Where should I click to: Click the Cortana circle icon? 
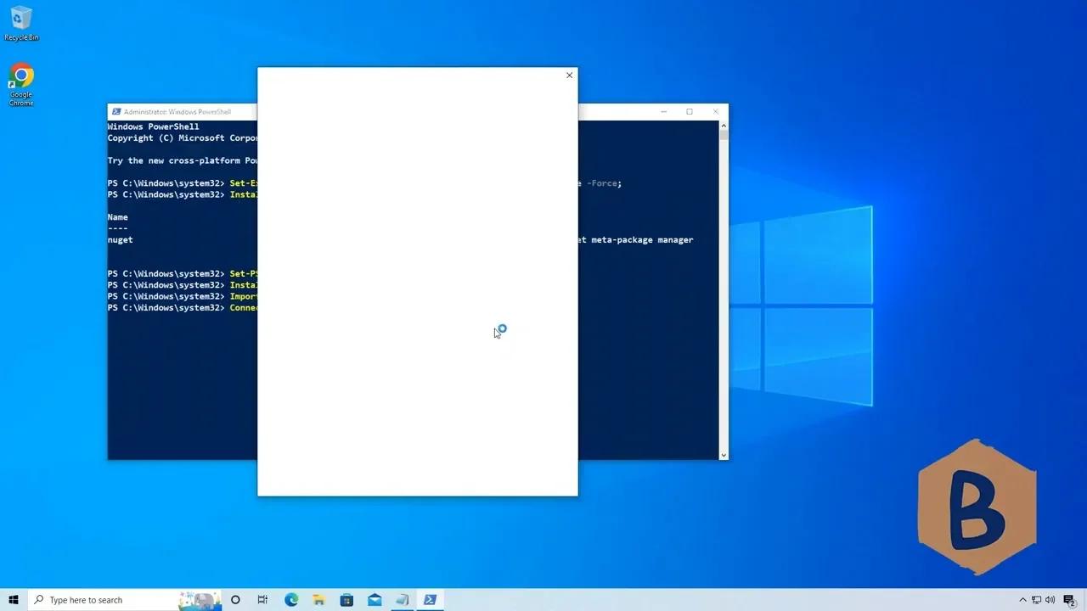[x=235, y=600]
